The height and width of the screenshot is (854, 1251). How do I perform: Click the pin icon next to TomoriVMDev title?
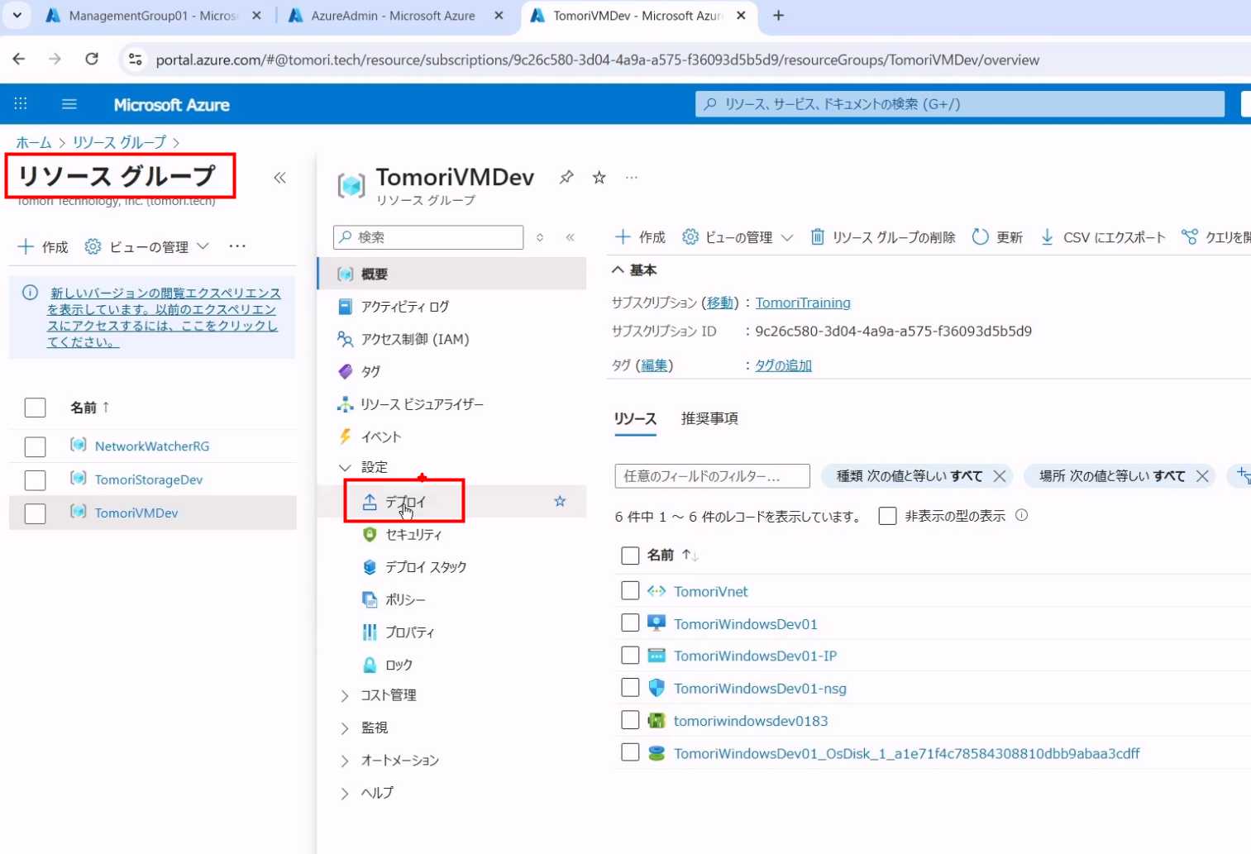[x=566, y=178]
